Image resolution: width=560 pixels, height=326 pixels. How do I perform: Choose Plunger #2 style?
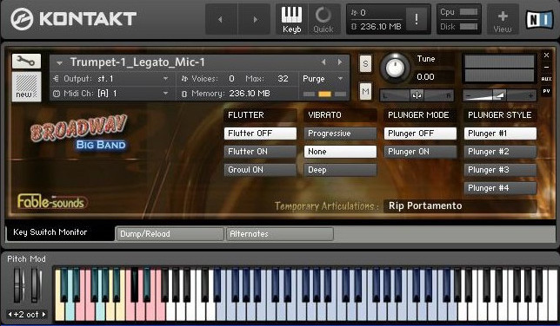500,152
